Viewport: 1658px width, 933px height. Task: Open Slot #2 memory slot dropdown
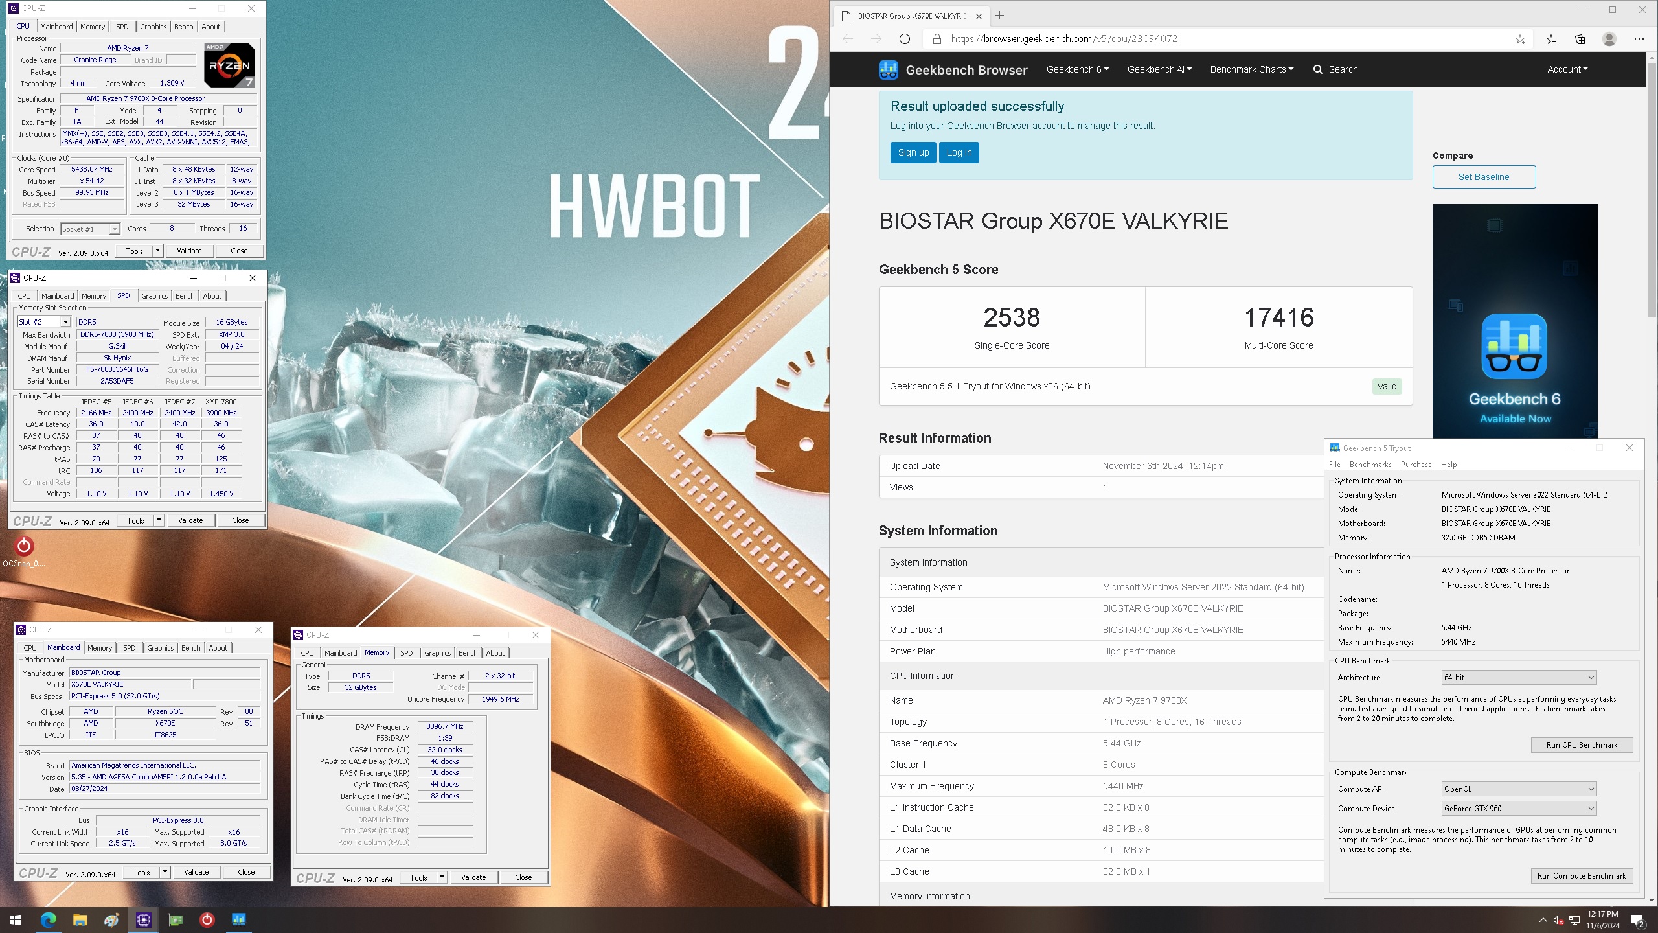coord(65,322)
